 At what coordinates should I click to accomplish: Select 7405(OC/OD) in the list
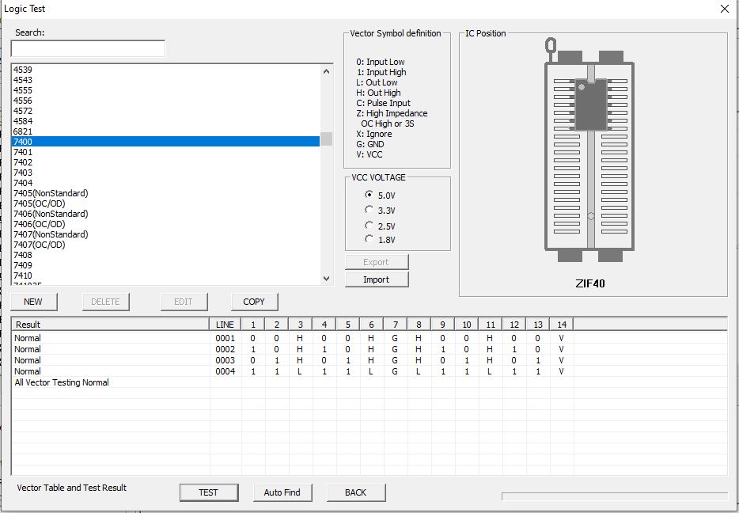[165, 203]
